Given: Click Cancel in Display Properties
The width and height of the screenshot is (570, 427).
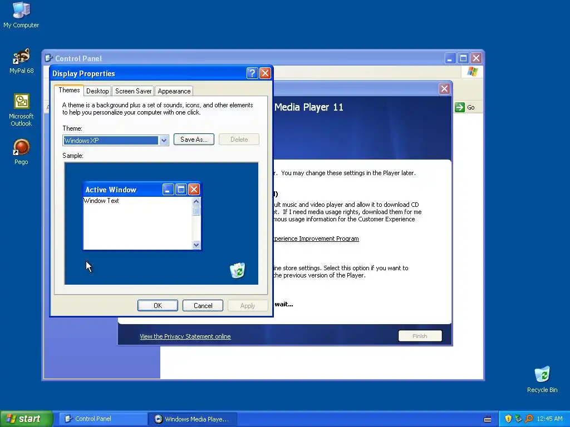Looking at the screenshot, I should point(203,306).
